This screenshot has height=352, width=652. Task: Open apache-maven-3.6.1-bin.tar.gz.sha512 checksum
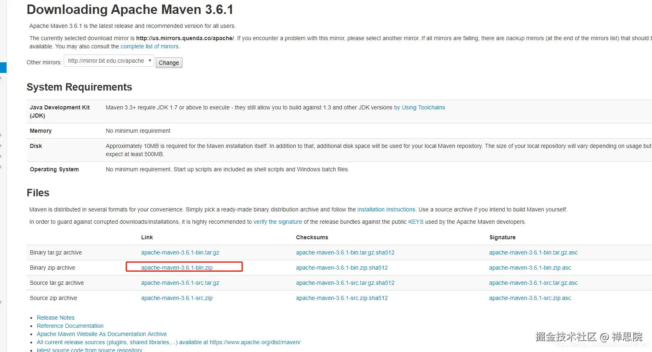pyautogui.click(x=345, y=252)
